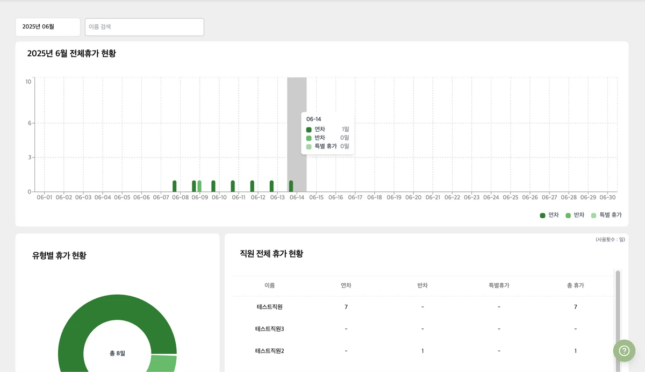Open the 2025년 06월 month picker

48,27
